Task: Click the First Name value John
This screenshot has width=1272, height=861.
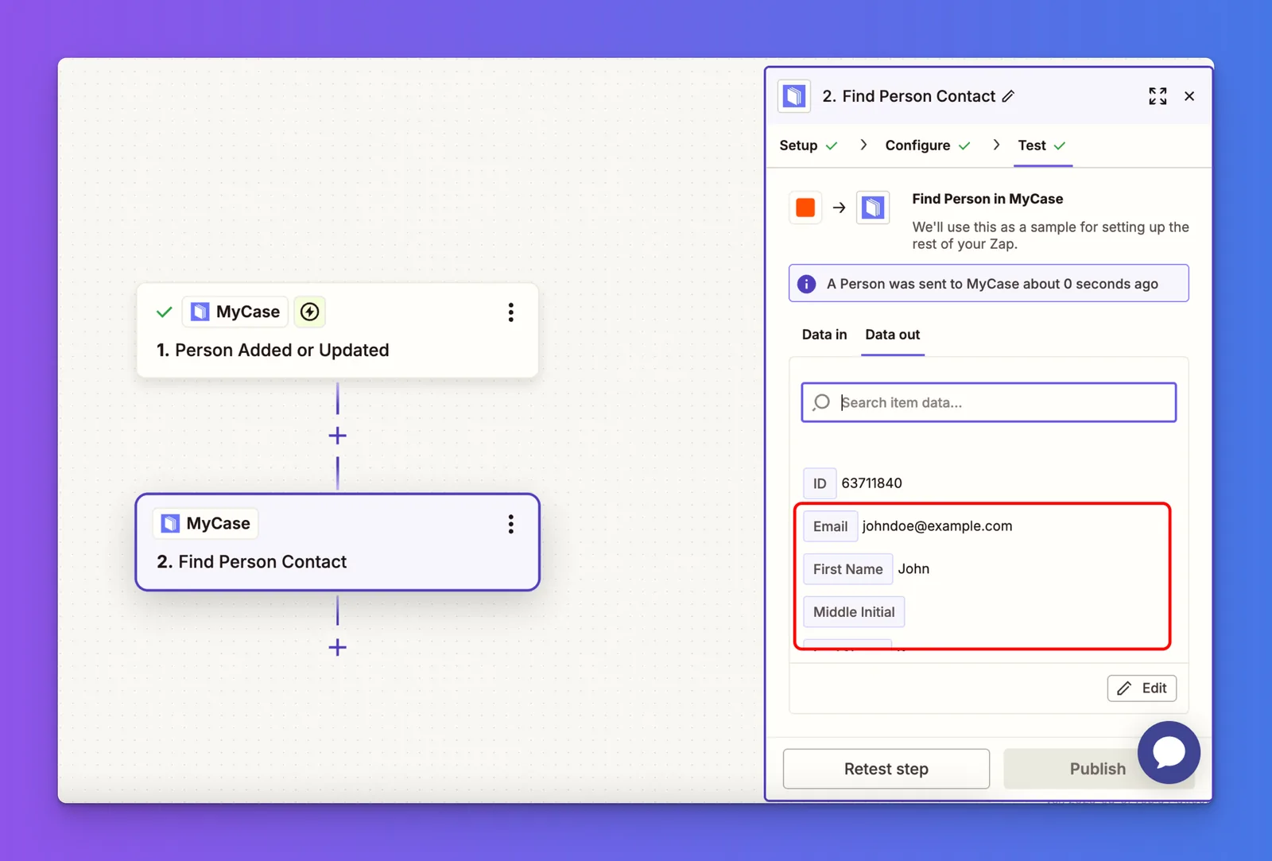Action: [x=913, y=569]
